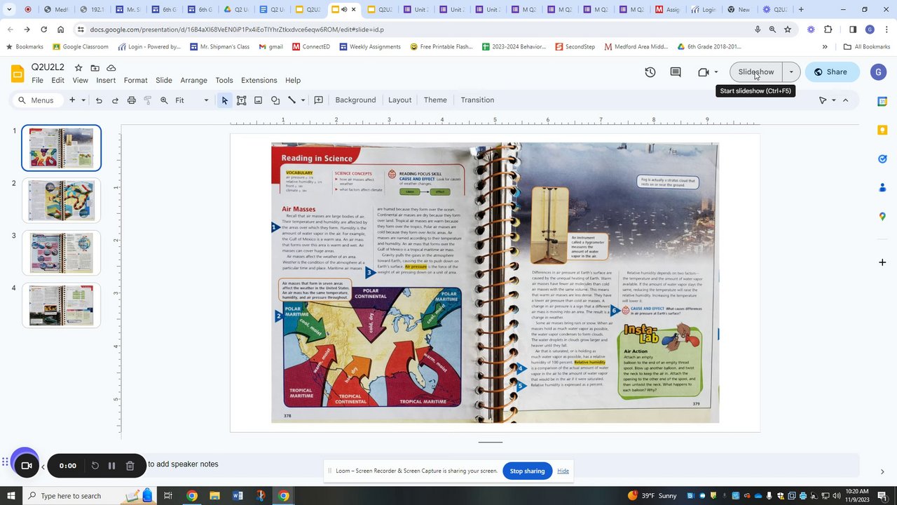Redo the last action
897x505 pixels.
[115, 100]
